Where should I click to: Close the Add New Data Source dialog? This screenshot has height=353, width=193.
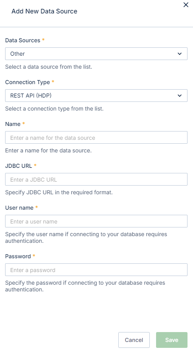click(x=186, y=5)
